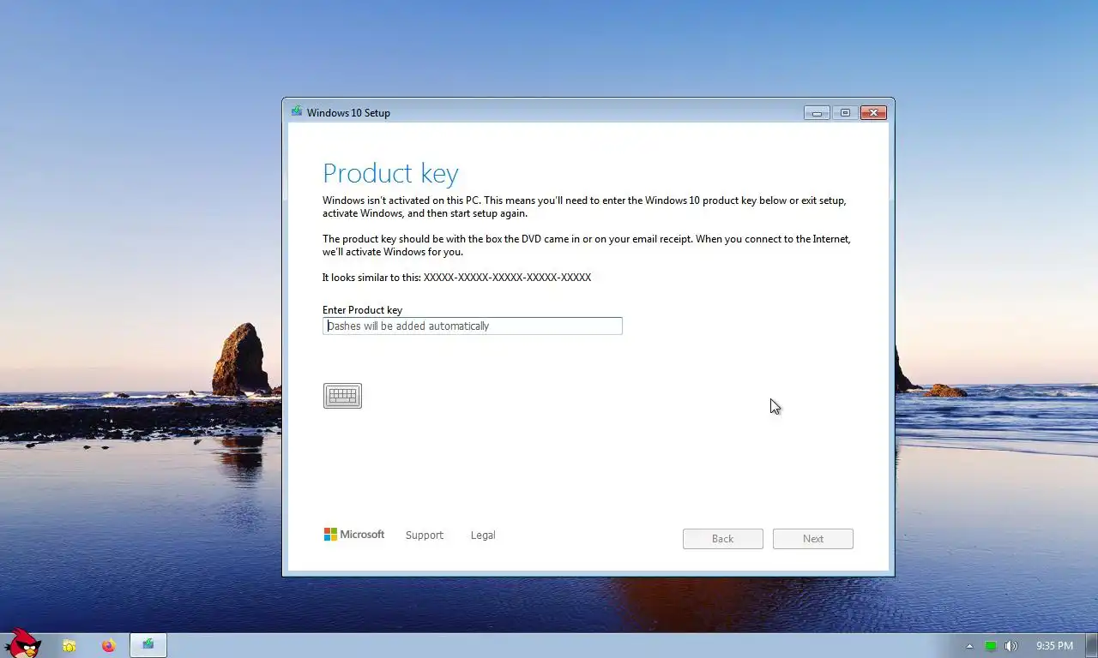Select Windows 10 Setup taskbar button
This screenshot has height=658, width=1098.
(x=148, y=645)
